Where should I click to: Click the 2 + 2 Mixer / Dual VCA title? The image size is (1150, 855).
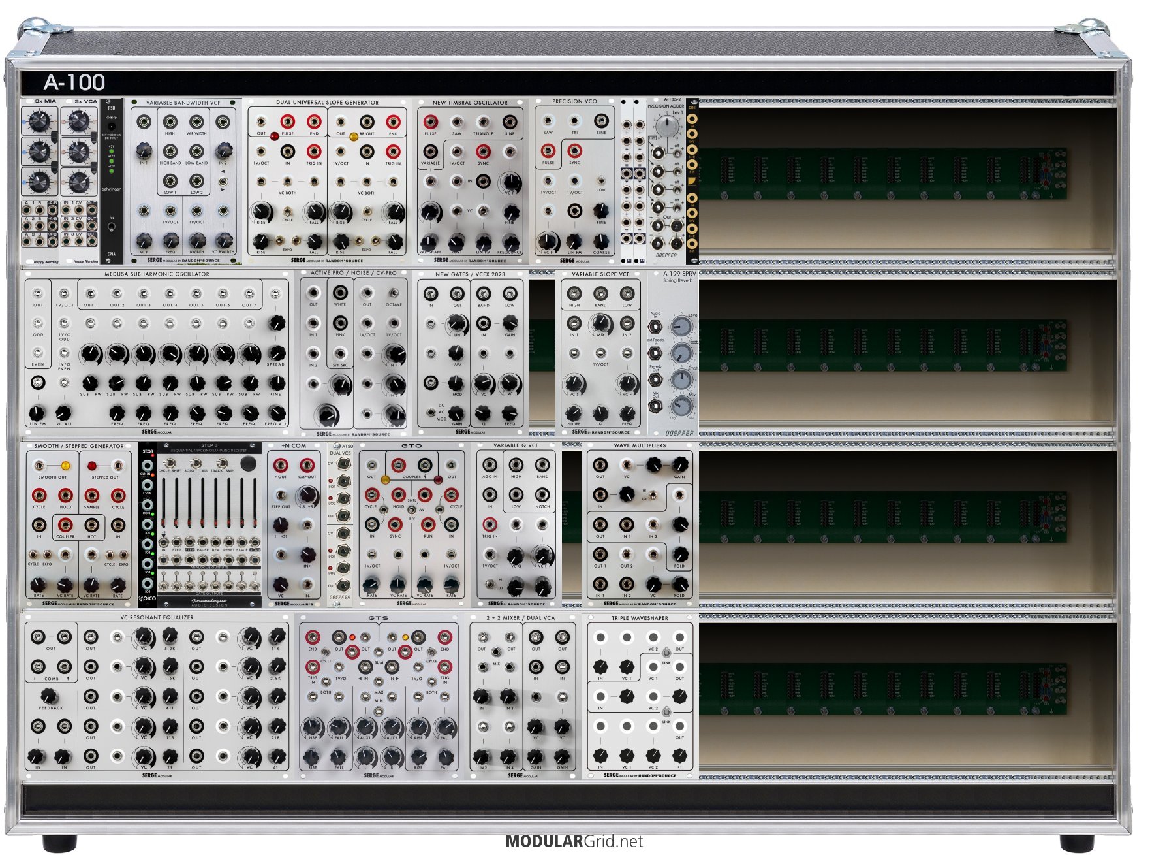pos(520,617)
